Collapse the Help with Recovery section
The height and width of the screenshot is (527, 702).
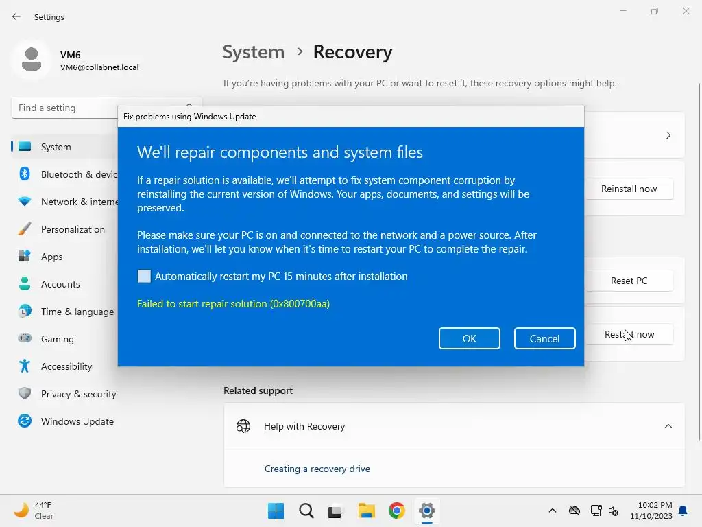(x=668, y=425)
